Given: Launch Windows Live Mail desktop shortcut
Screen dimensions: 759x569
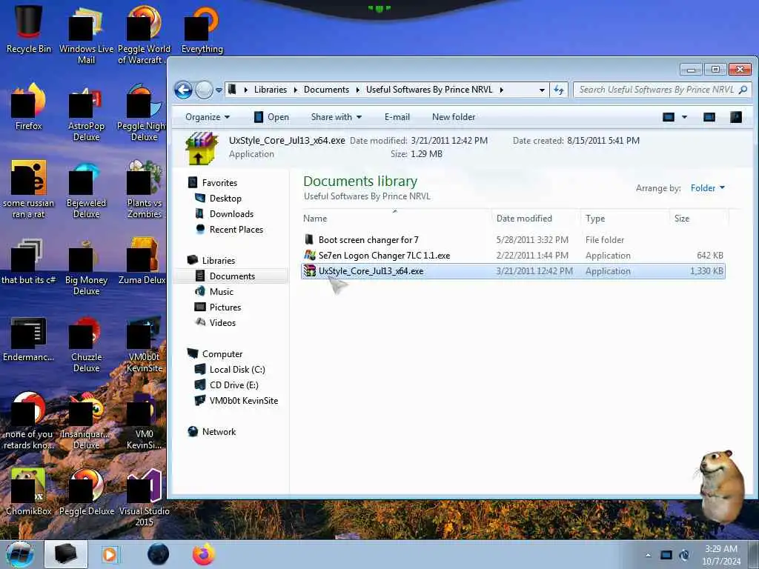Looking at the screenshot, I should pos(86,35).
